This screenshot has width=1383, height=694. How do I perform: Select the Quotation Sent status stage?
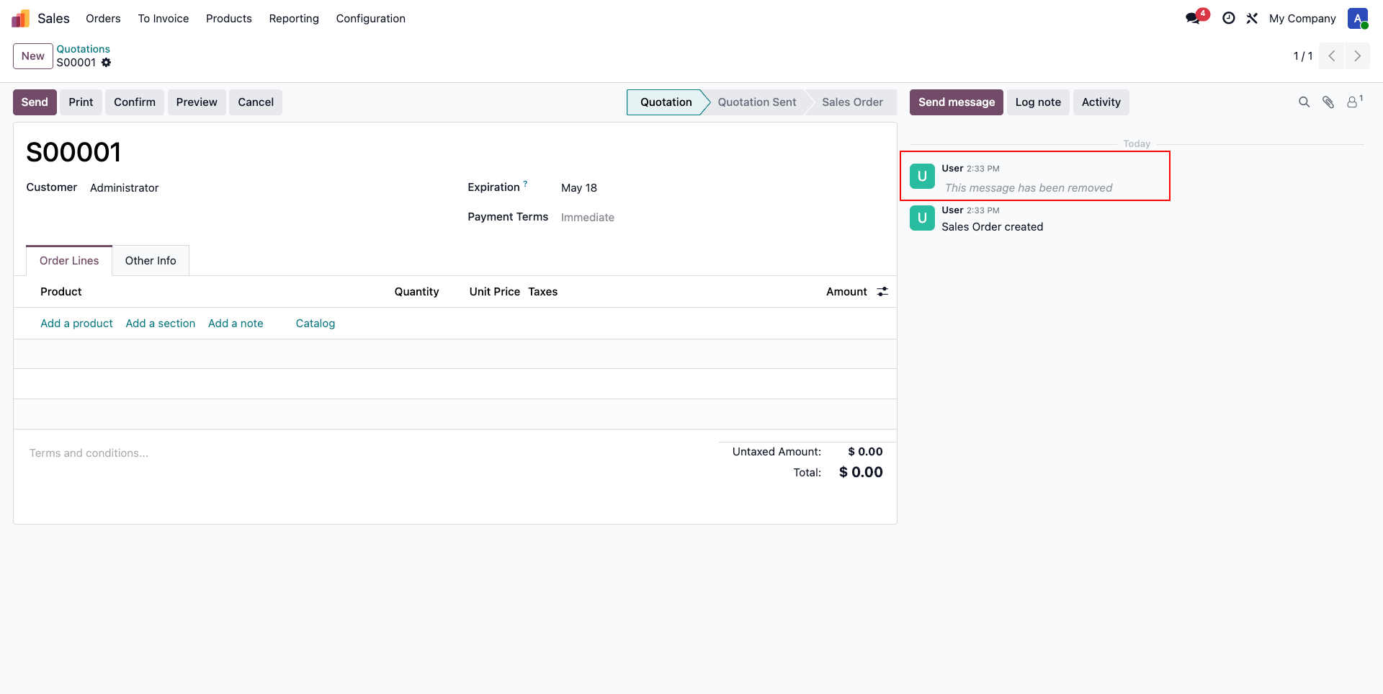click(757, 102)
